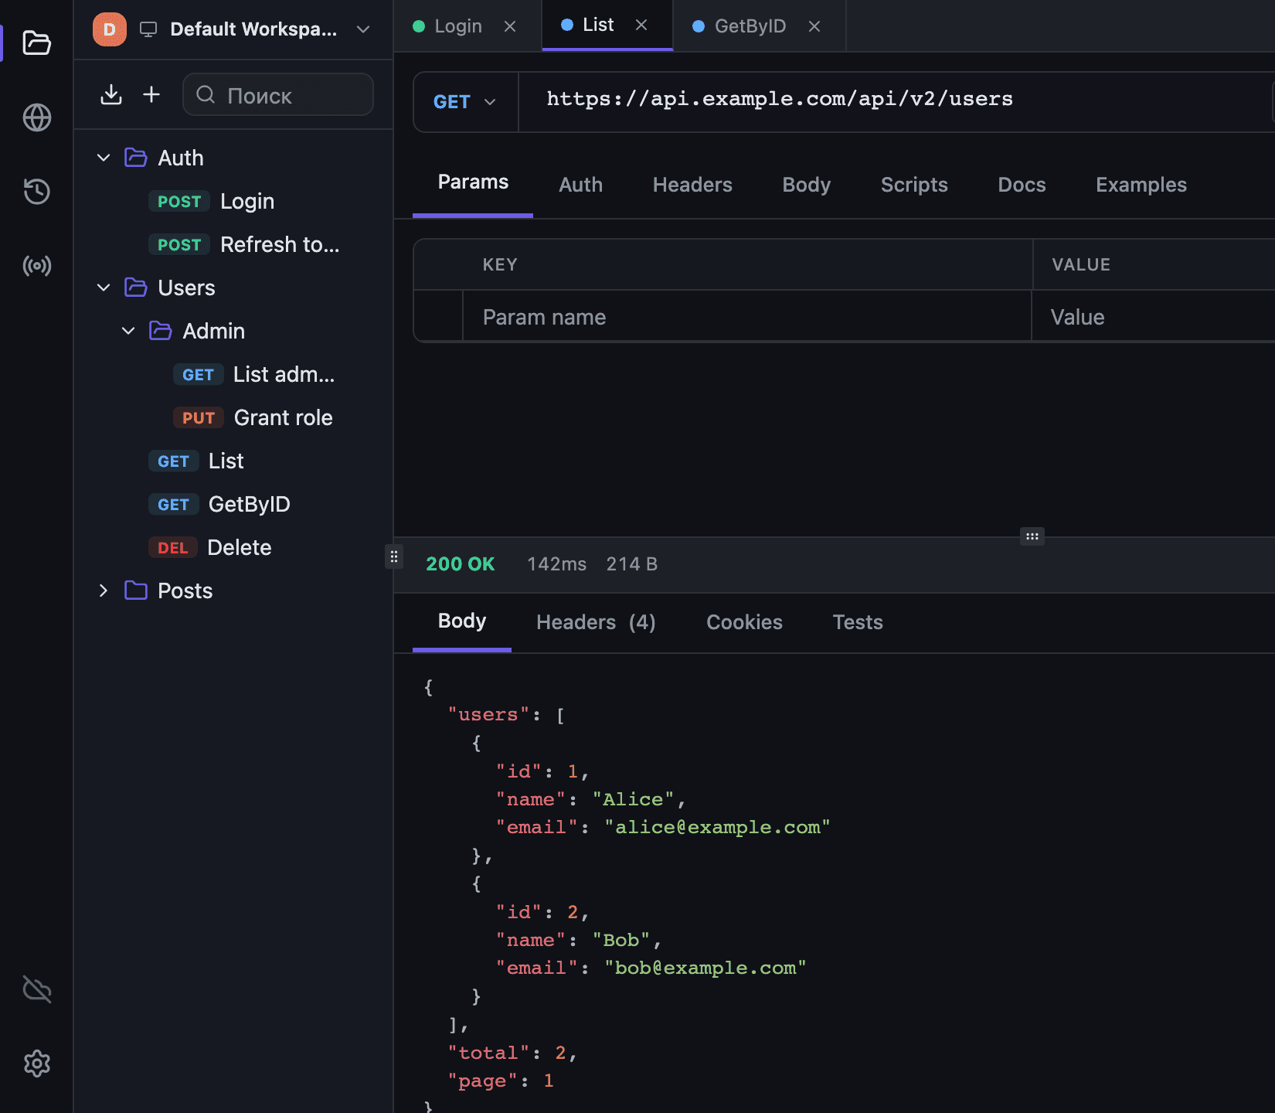The height and width of the screenshot is (1113, 1275).
Task: Open the History clock icon
Action: click(x=36, y=192)
